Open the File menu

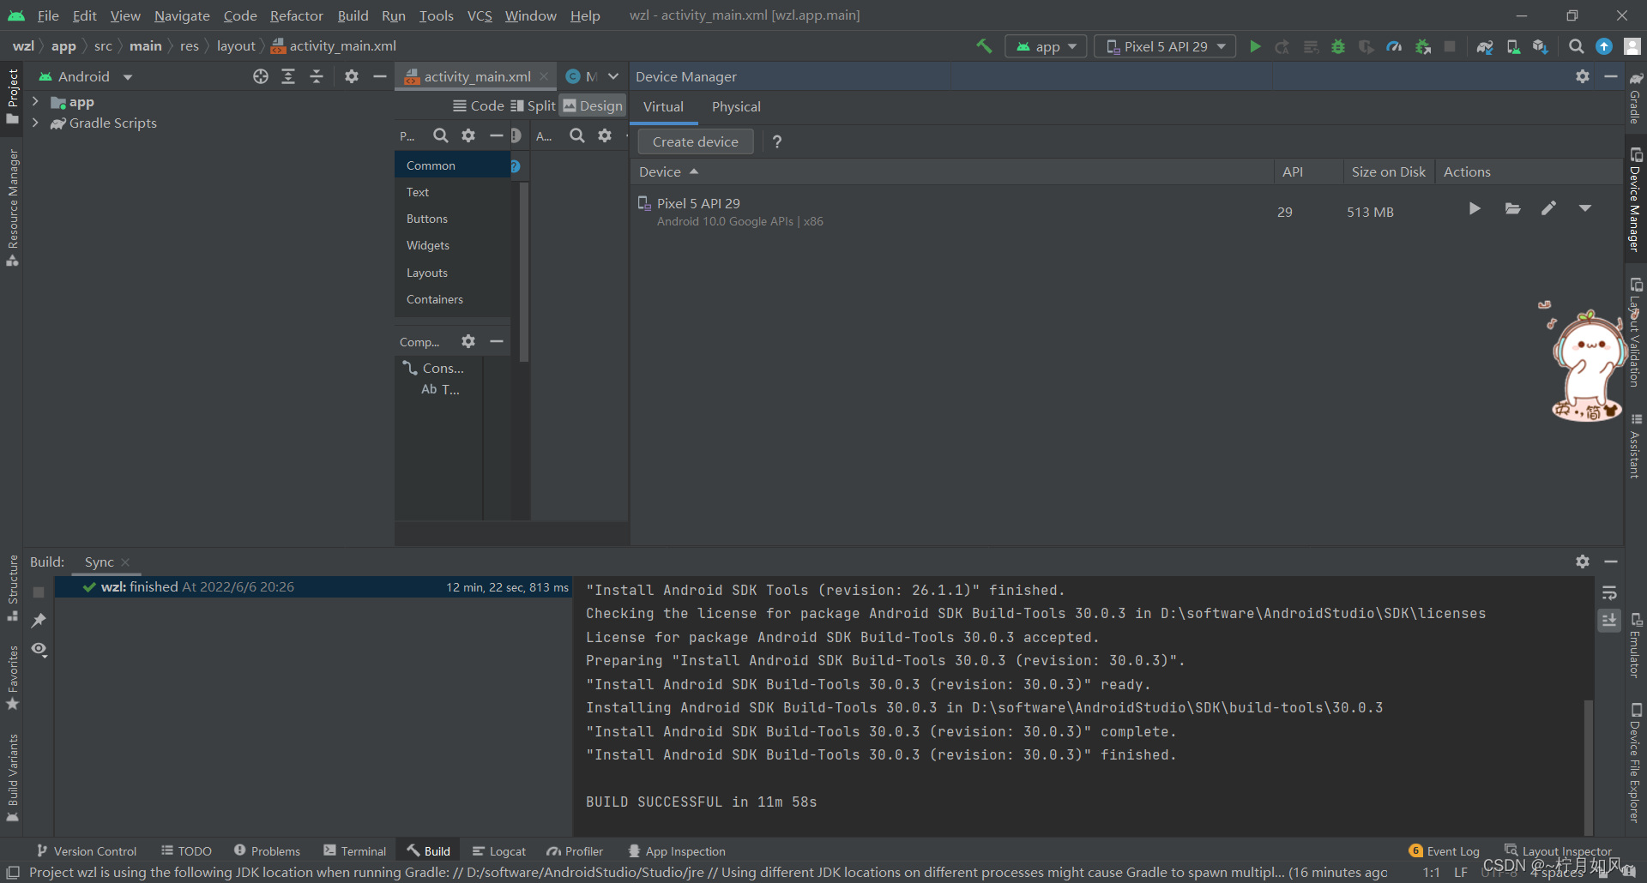(48, 15)
